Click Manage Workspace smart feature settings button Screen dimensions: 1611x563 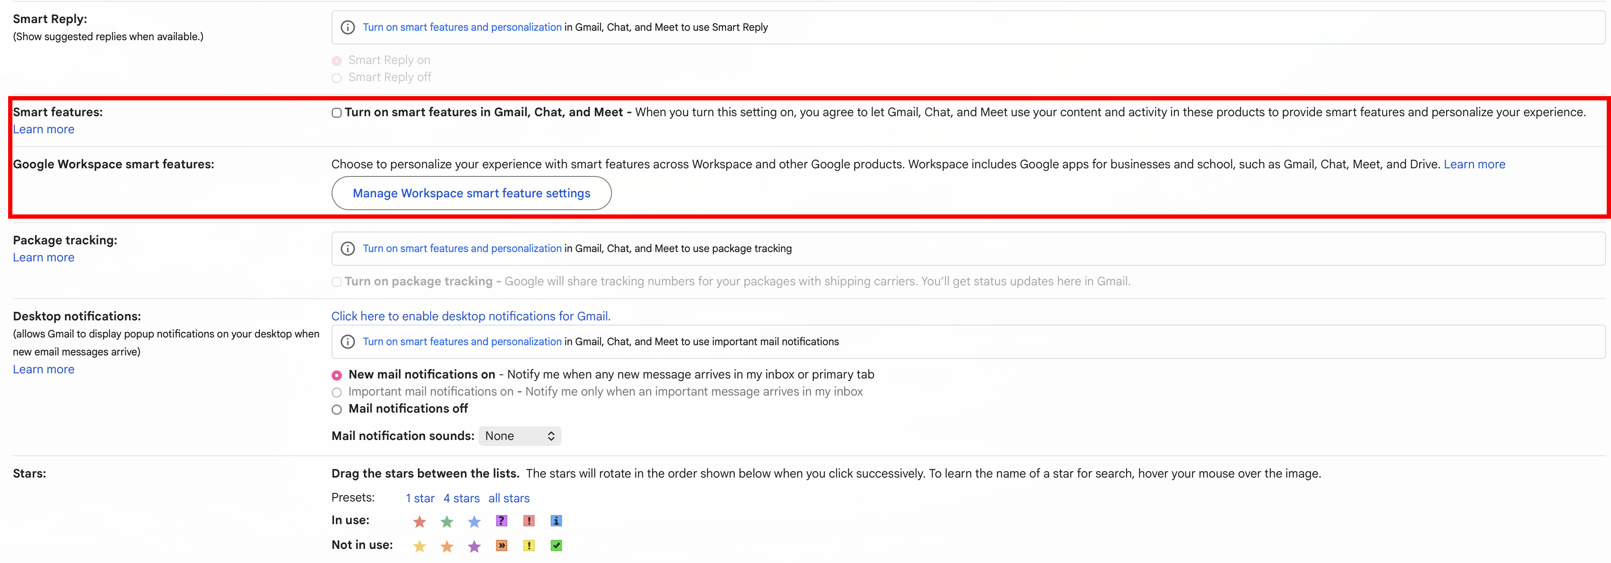[x=471, y=193]
